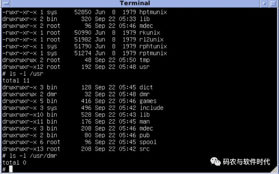
Task: Click the mdec entry with size 208
Action: coord(146,128)
